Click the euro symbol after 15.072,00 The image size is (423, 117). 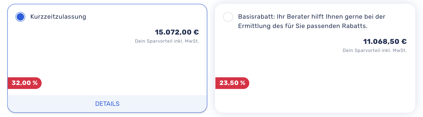pyautogui.click(x=196, y=32)
